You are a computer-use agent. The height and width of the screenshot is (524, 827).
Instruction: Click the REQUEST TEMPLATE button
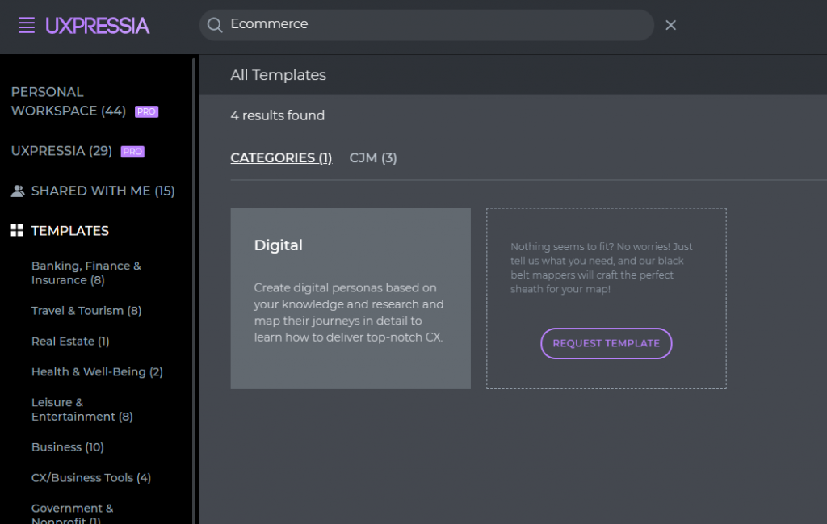606,343
